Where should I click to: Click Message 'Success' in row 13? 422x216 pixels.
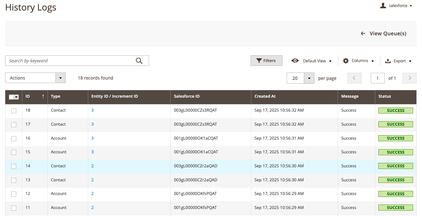coord(349,180)
